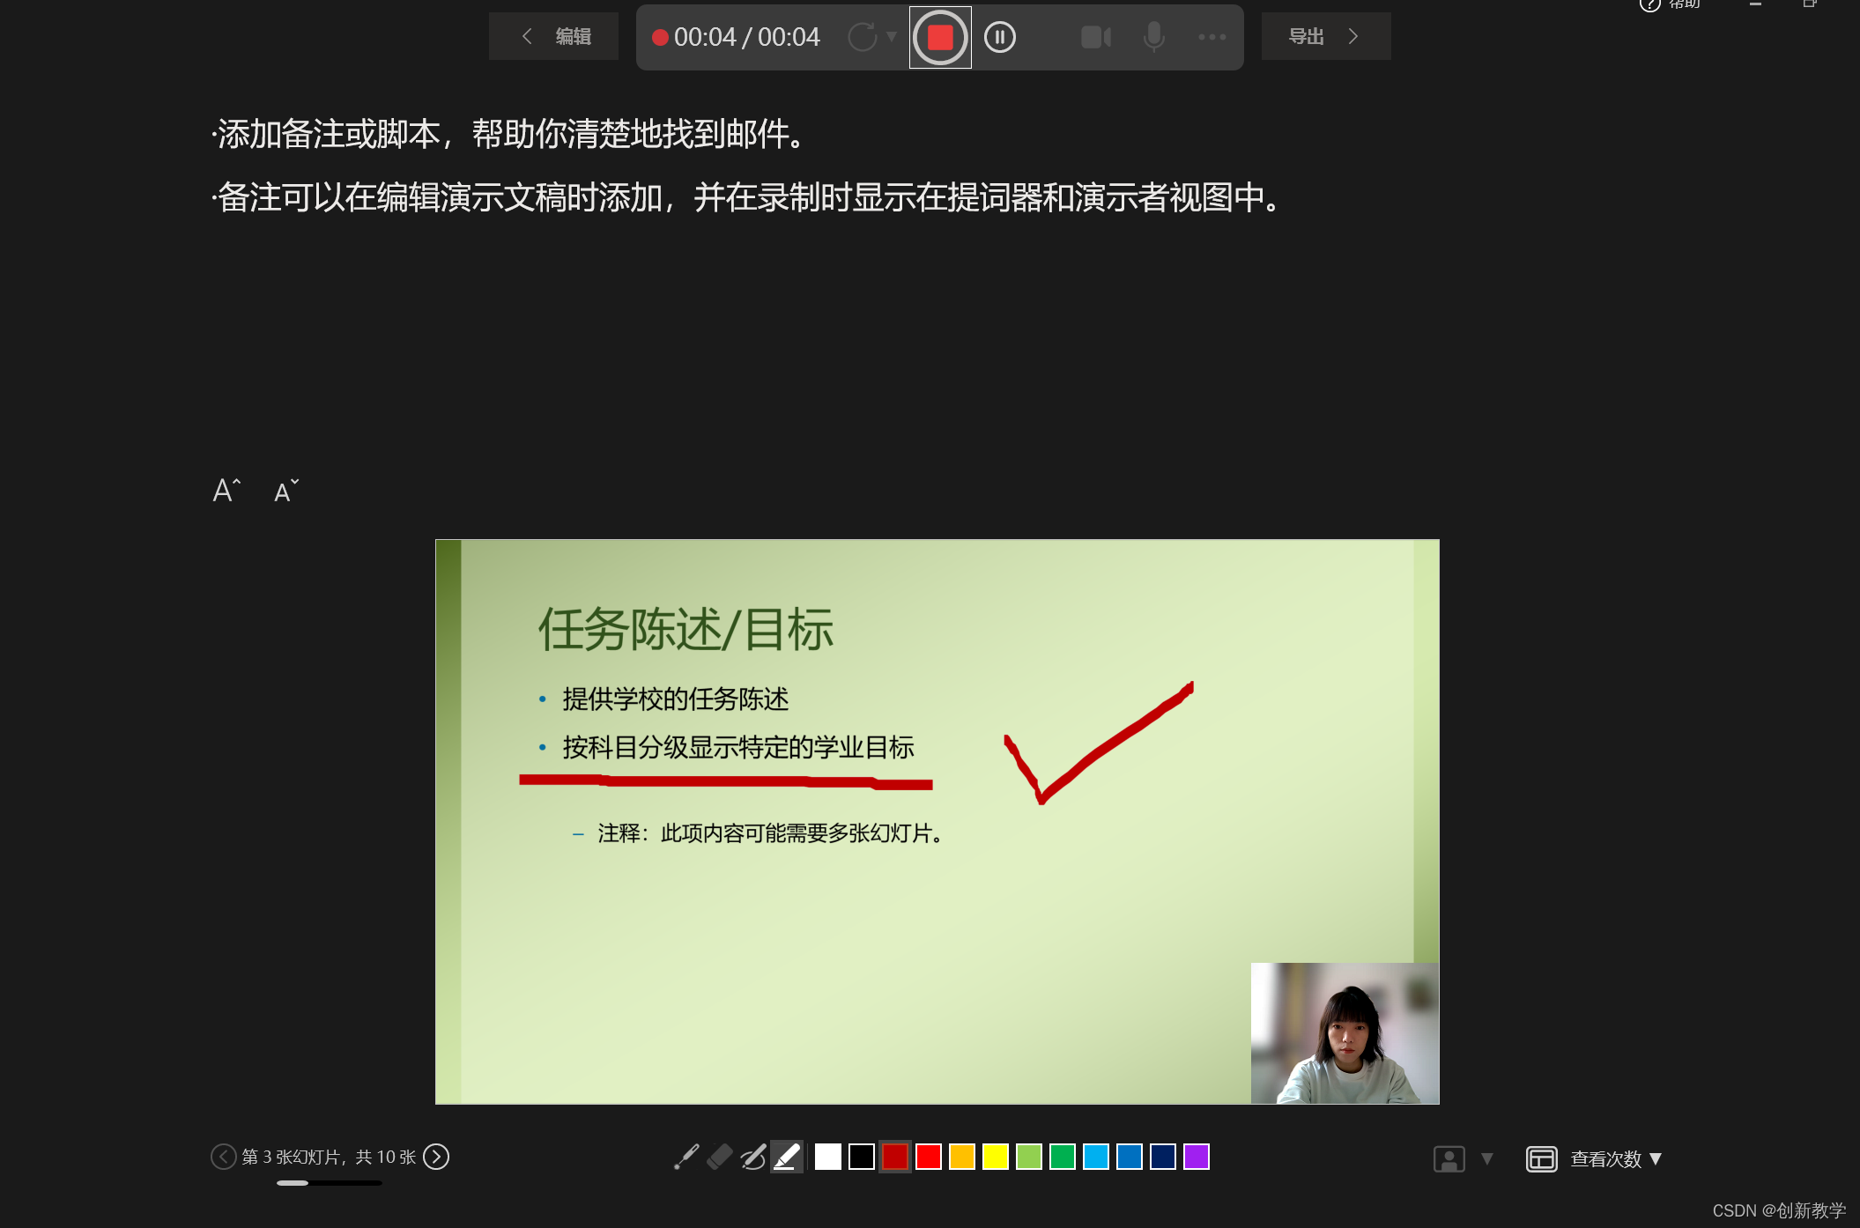Toggle the camera on or off

[1095, 37]
